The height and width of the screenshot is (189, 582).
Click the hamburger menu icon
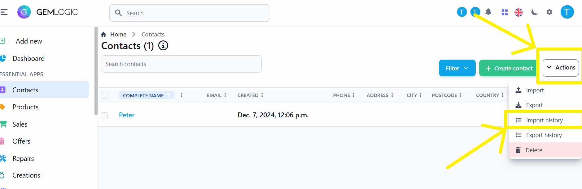[x=4, y=12]
